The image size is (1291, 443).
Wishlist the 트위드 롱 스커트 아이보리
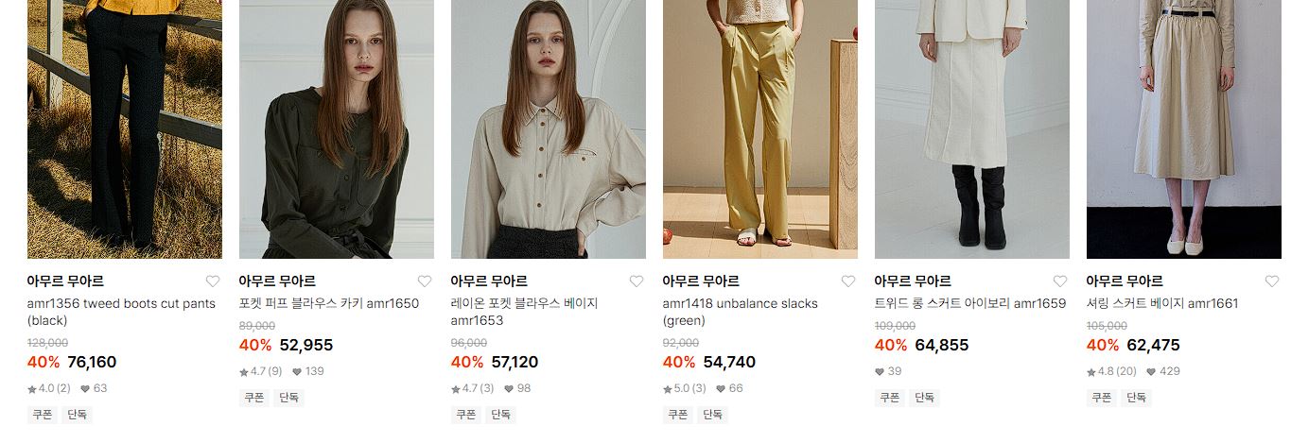(x=1060, y=281)
